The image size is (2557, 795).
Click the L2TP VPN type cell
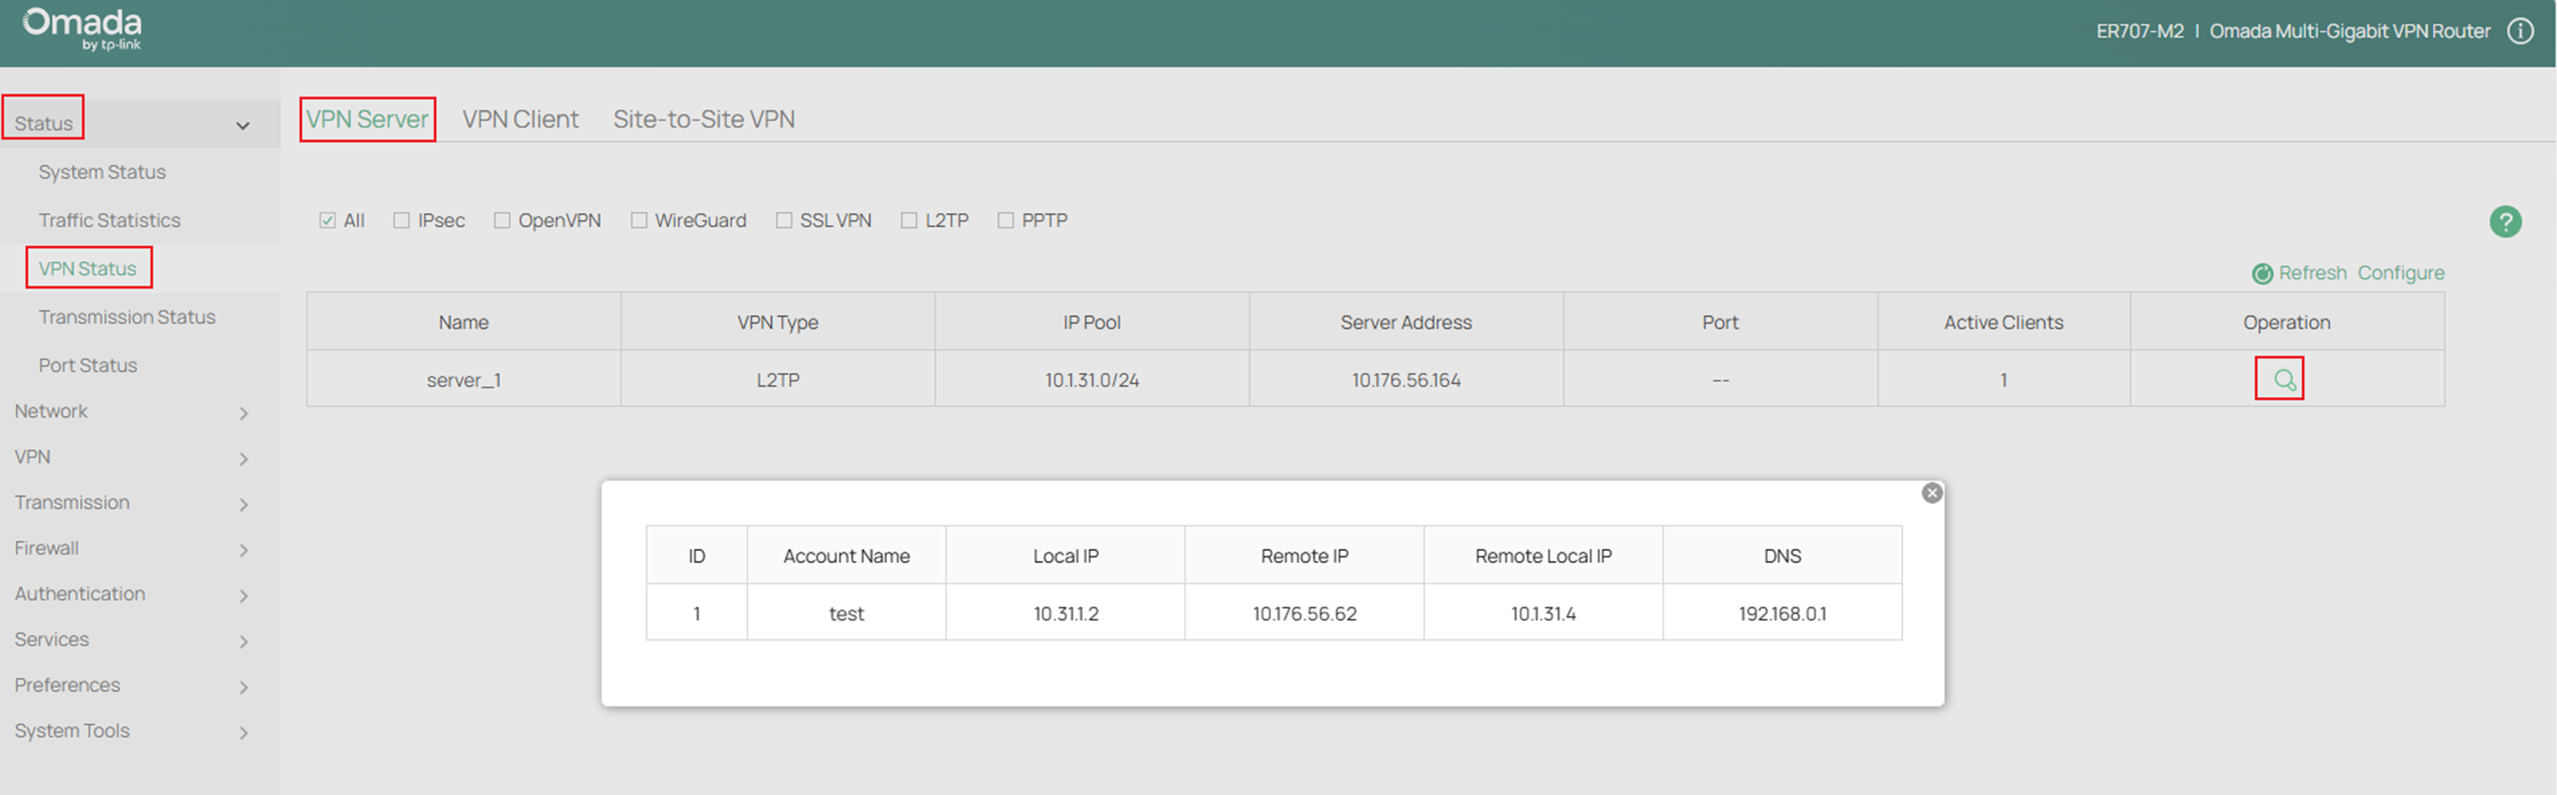777,379
